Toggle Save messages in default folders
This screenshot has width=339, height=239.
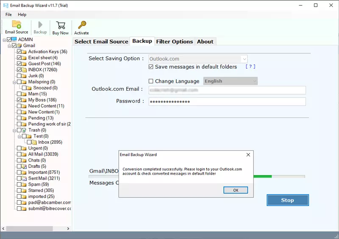(151, 67)
